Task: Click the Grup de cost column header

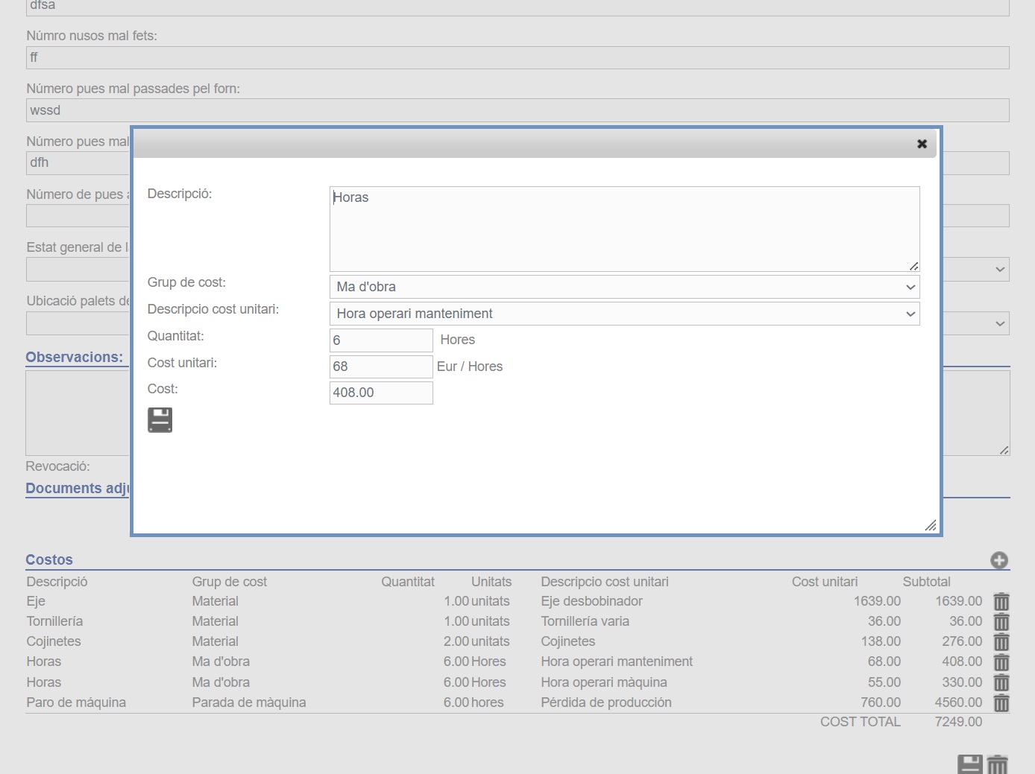Action: tap(229, 582)
